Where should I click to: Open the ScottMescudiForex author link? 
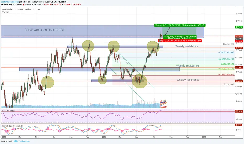coord(10,2)
